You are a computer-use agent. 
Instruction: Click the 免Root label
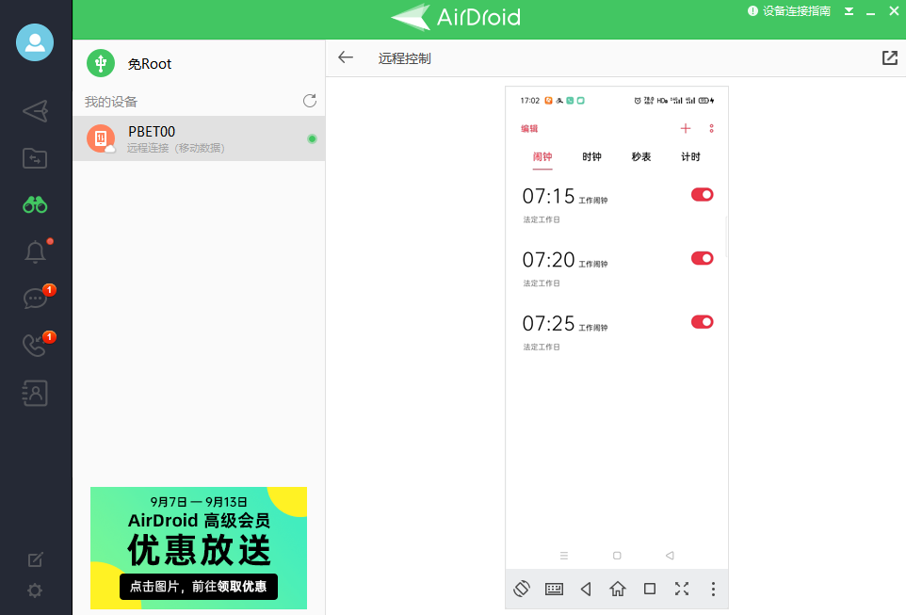click(150, 64)
